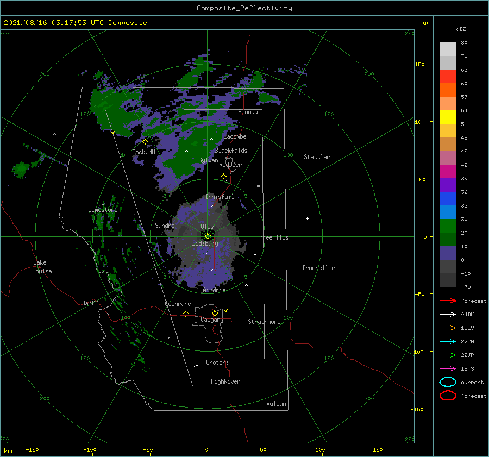
Task: Click the white plus marker below Stettler
Action: [x=307, y=218]
